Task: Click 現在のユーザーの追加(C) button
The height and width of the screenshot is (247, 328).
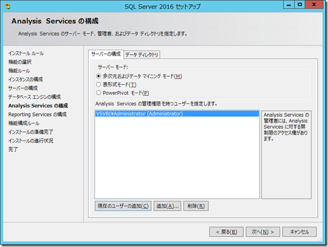Action: pos(123,206)
